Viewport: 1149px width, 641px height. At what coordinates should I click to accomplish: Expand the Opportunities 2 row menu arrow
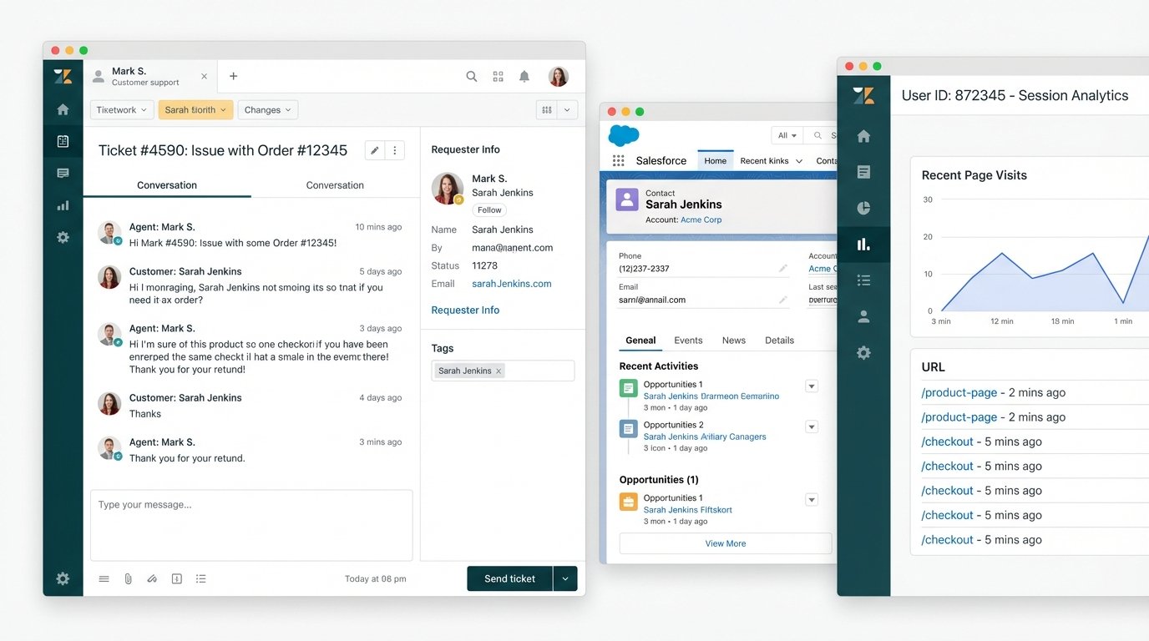811,426
